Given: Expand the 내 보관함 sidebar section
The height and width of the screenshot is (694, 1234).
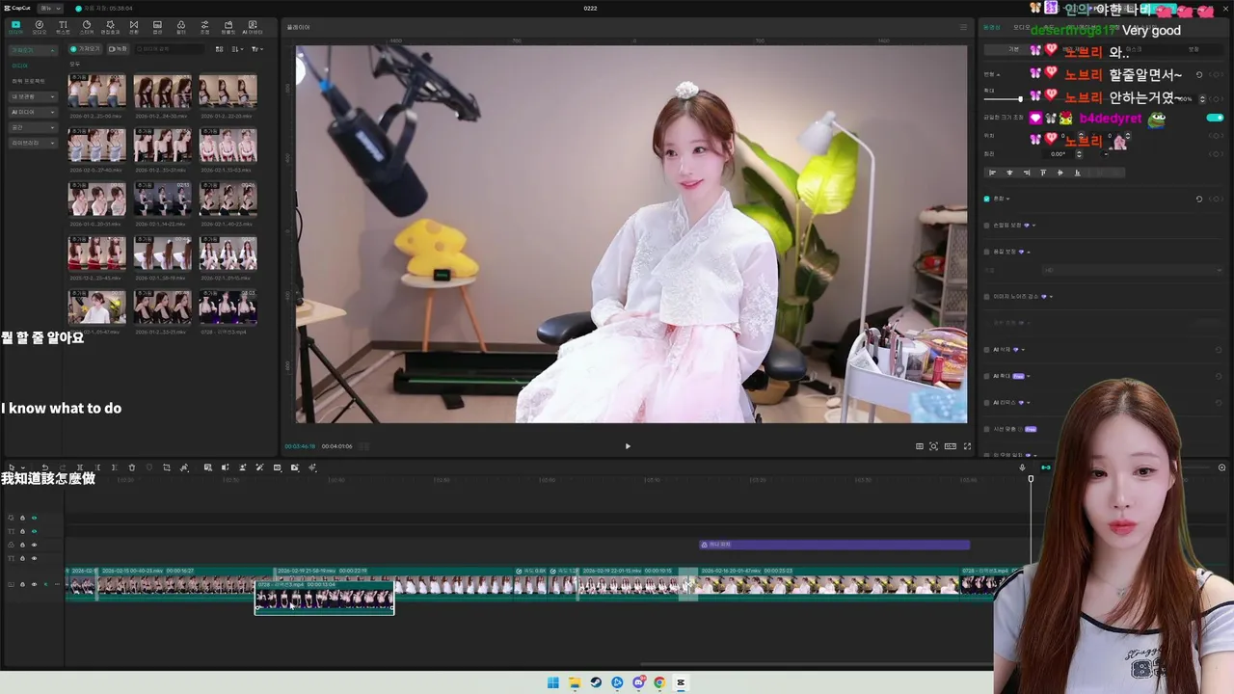Looking at the screenshot, I should [x=33, y=96].
